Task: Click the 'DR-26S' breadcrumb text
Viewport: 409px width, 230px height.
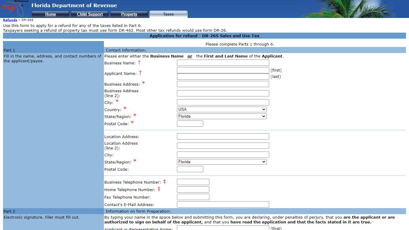Action: tap(27, 20)
